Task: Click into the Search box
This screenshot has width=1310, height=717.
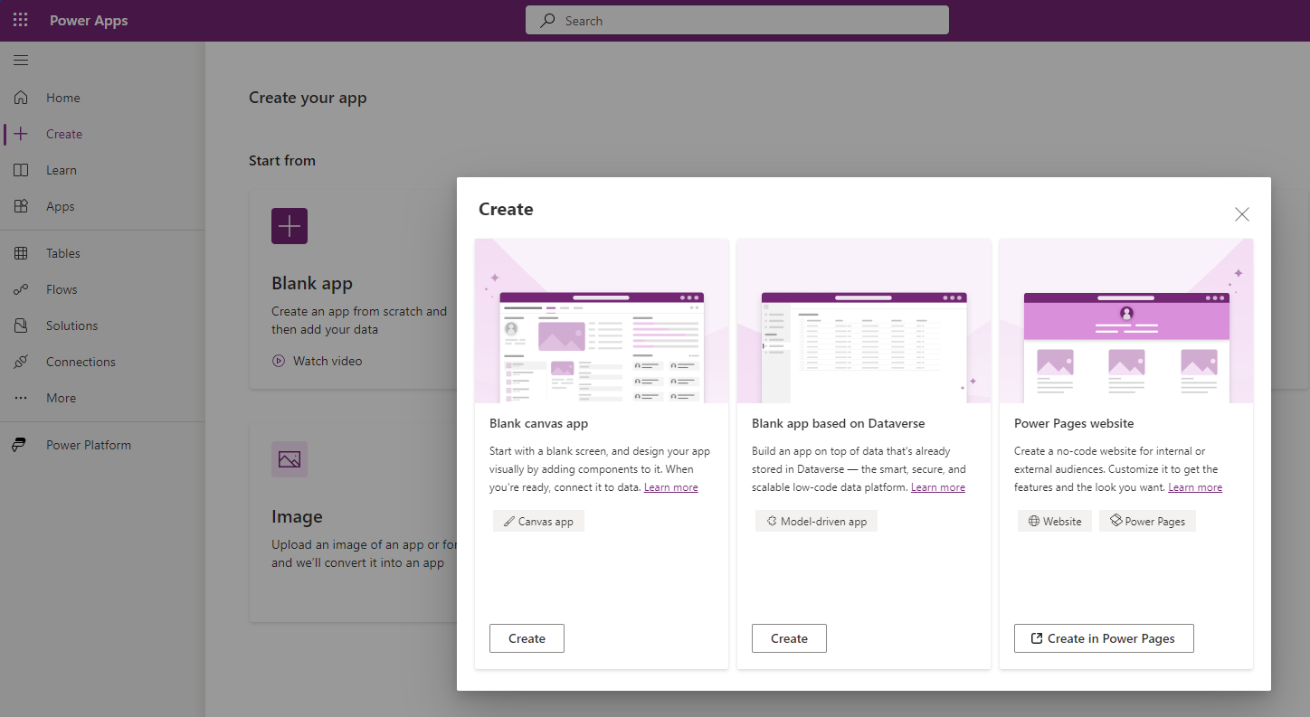Action: tap(737, 20)
